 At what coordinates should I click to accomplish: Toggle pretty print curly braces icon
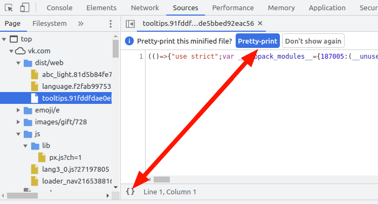[130, 192]
